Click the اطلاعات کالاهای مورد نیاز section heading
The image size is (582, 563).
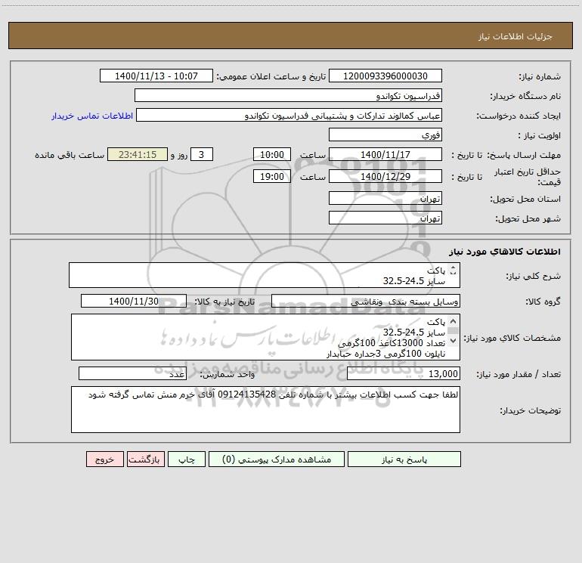coord(505,252)
